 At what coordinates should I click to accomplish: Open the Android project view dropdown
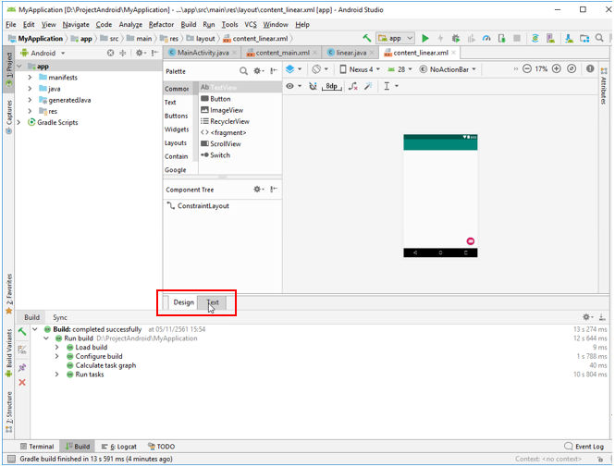43,53
